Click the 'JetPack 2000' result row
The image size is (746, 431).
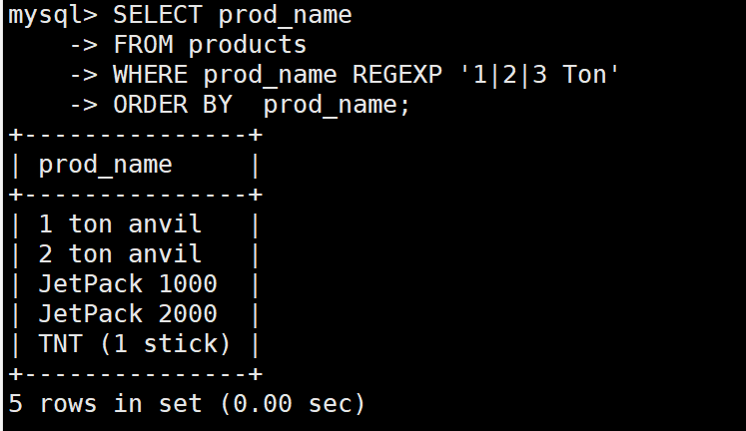click(x=128, y=314)
